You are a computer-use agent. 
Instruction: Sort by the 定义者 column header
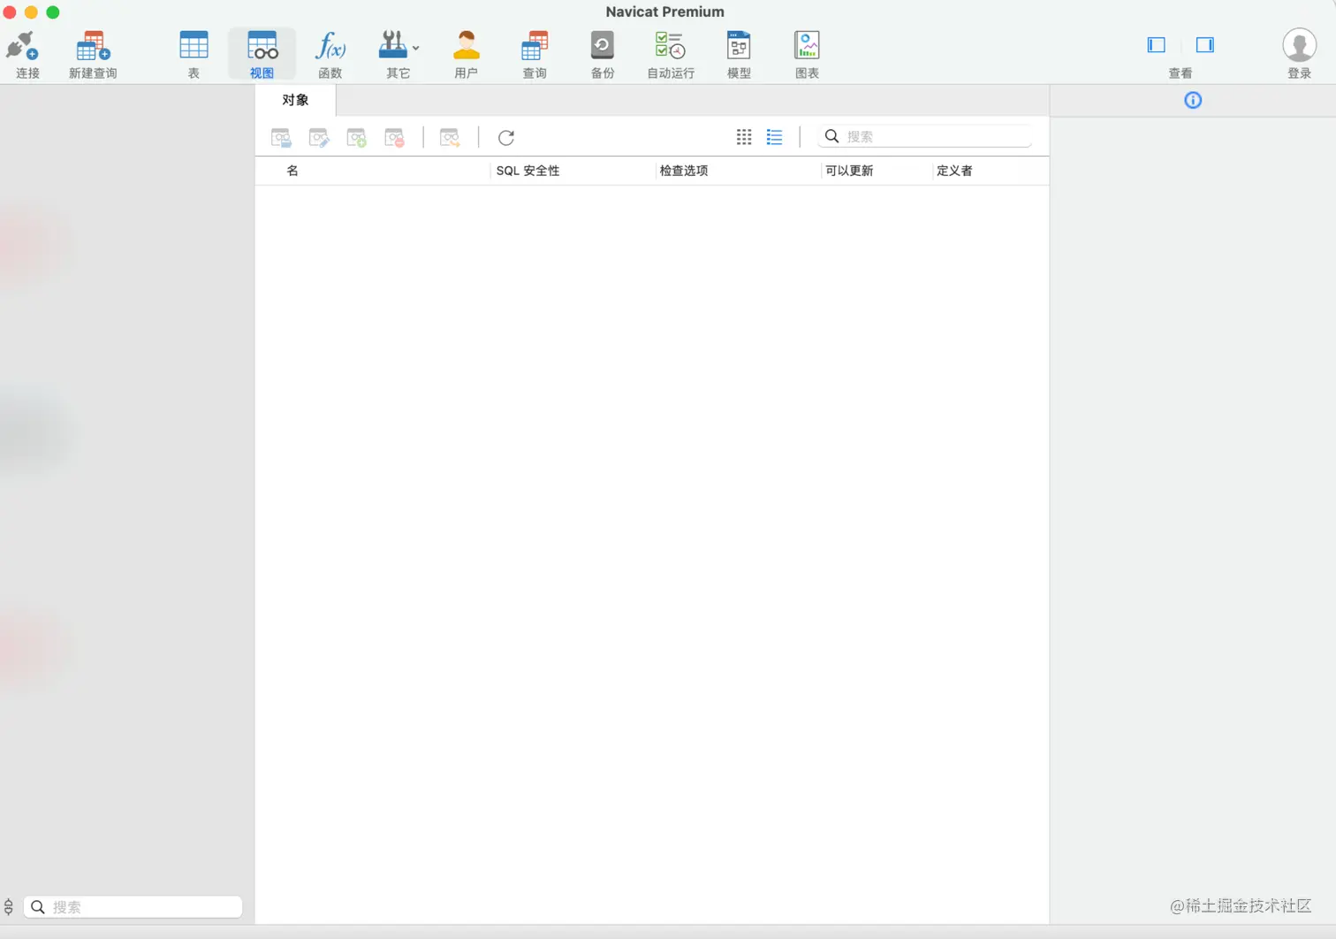click(954, 171)
